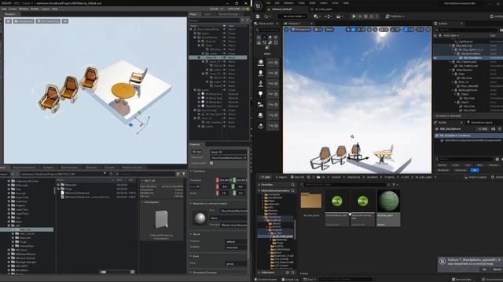Toggle visibility eye of the top Stage root prim
503x282 pixels.
pos(224,29)
